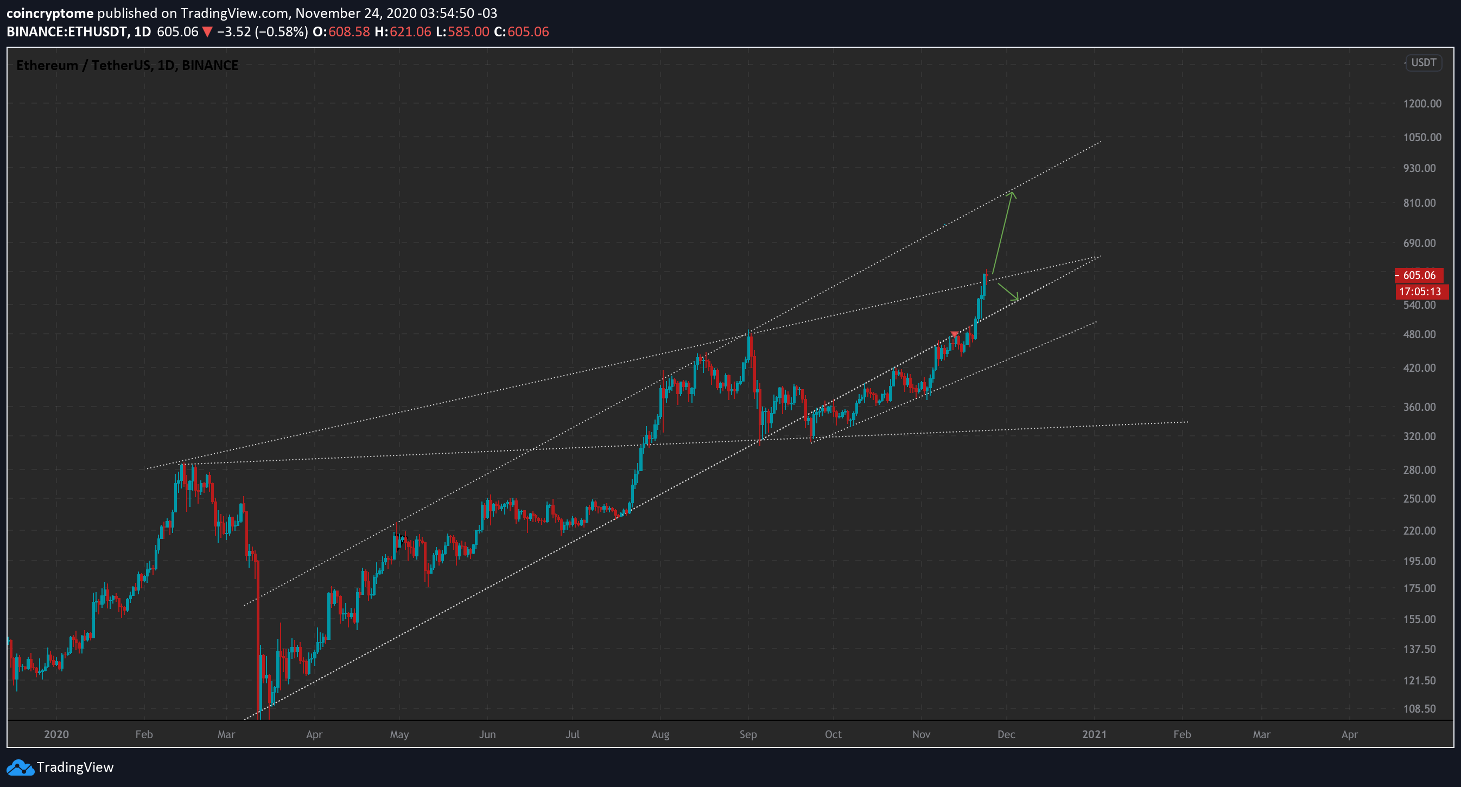
Task: Click the Apr label after 2021
Action: click(1349, 735)
